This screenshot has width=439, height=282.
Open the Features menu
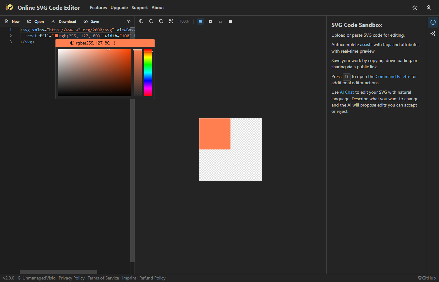pyautogui.click(x=98, y=8)
